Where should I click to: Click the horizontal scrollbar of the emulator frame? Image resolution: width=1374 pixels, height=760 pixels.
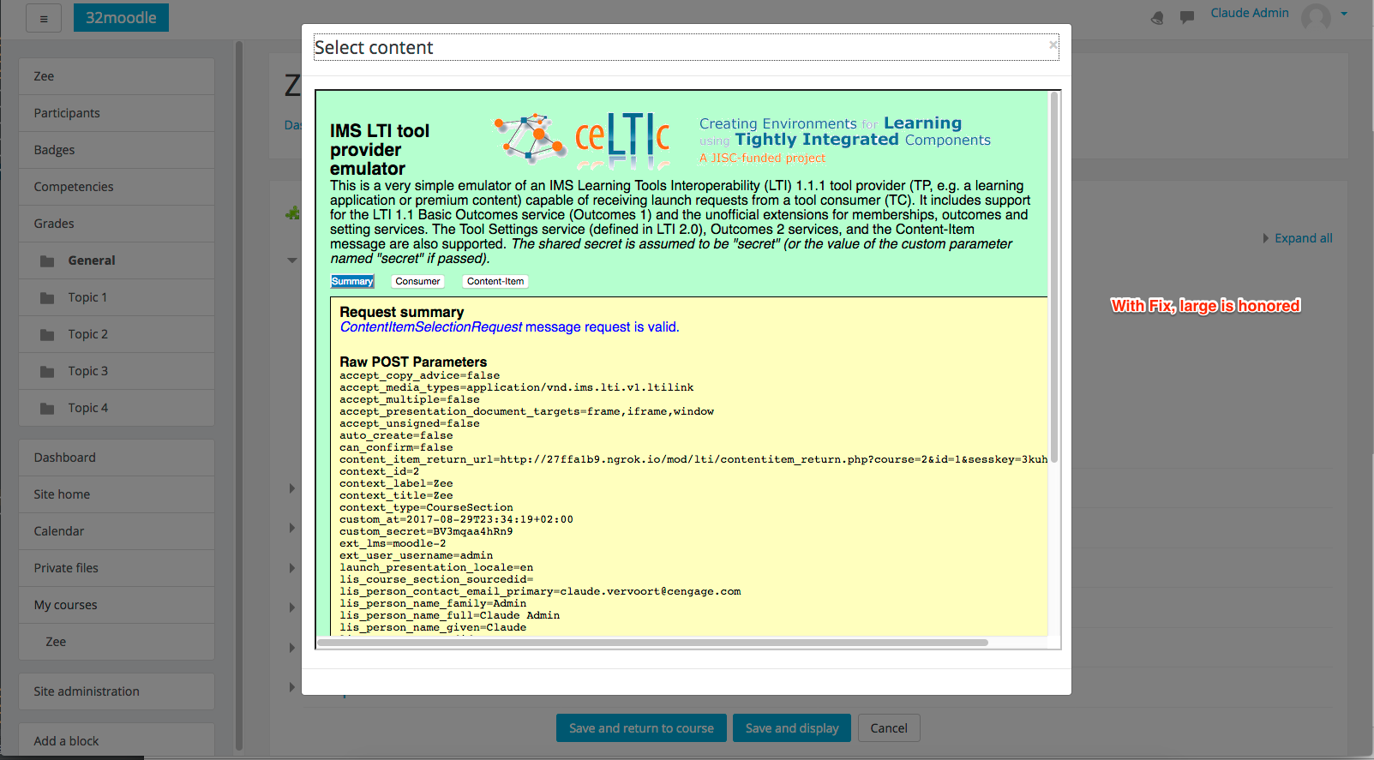652,642
